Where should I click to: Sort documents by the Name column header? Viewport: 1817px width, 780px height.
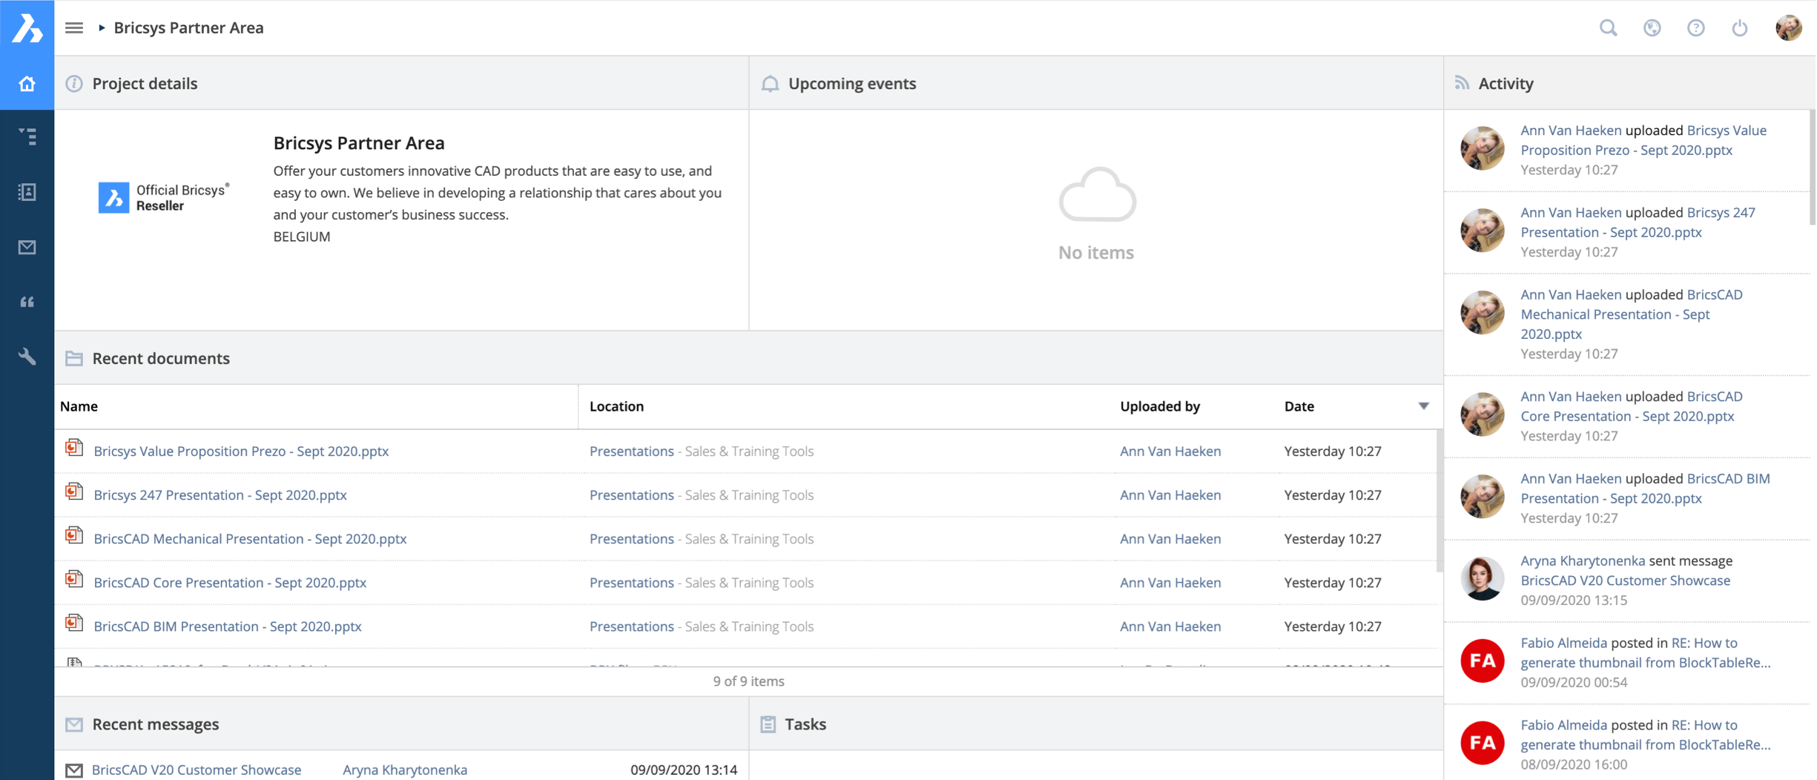(79, 406)
